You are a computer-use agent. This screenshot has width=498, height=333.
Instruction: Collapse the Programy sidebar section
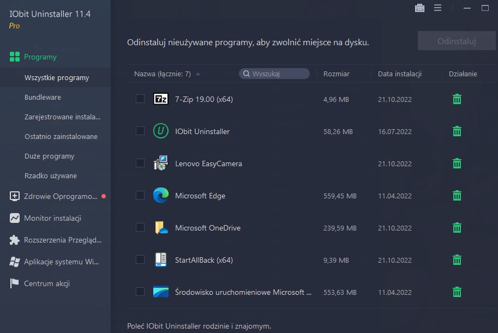(40, 57)
